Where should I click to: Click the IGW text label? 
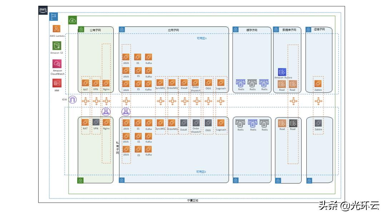click(64, 100)
